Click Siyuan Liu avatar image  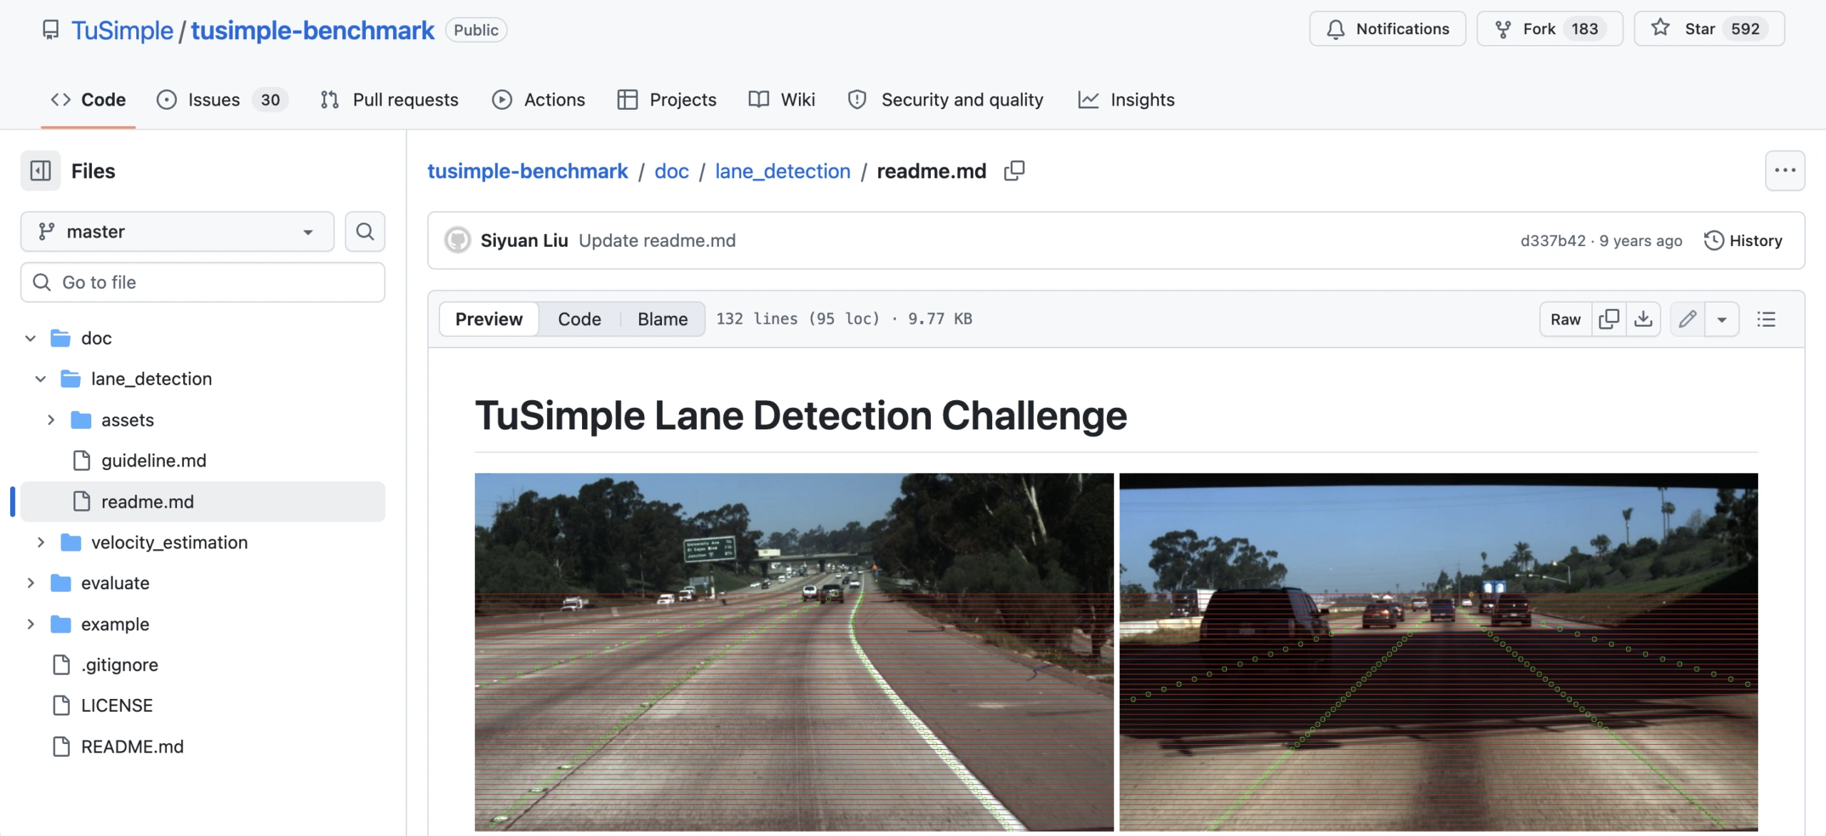(458, 240)
